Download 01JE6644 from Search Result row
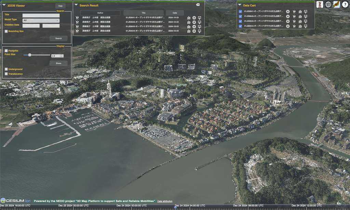 tap(200, 31)
